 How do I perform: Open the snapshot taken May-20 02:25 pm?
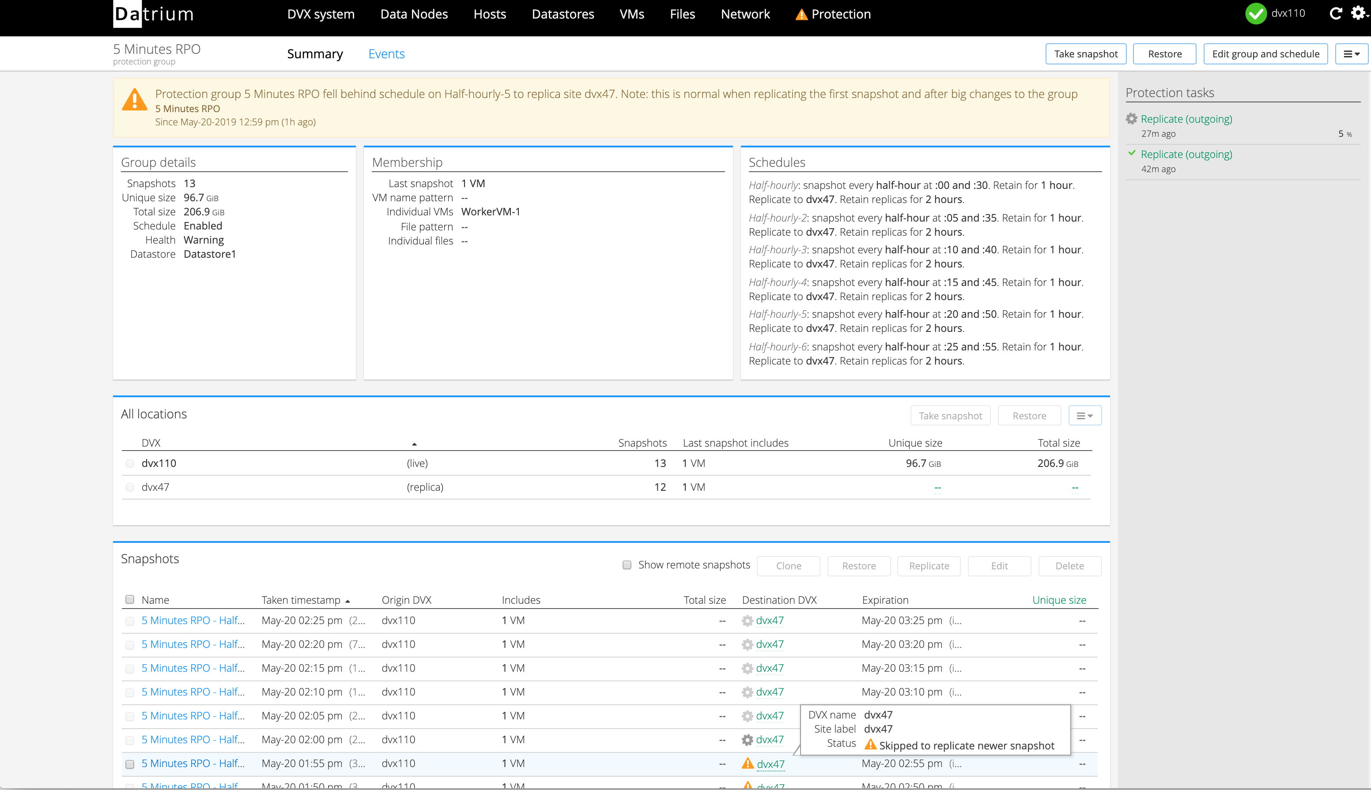pyautogui.click(x=193, y=620)
